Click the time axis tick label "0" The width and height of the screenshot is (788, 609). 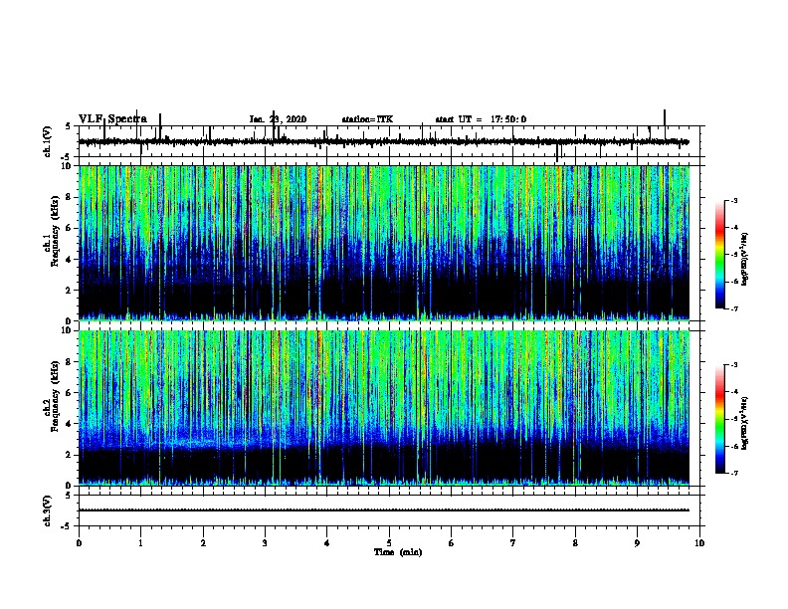(79, 543)
